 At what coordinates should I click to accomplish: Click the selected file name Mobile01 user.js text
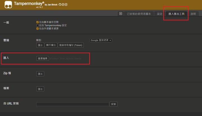65,59
